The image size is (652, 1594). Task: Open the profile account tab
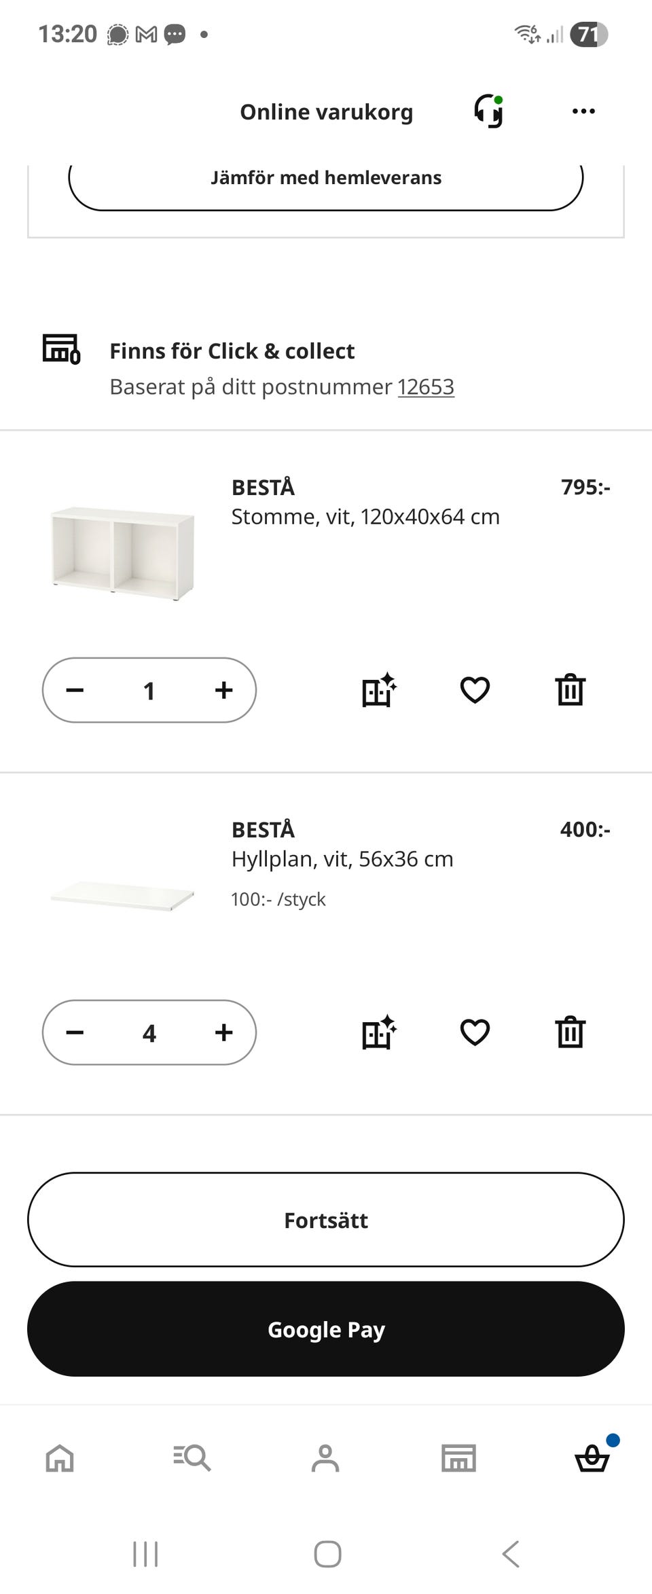(325, 1457)
